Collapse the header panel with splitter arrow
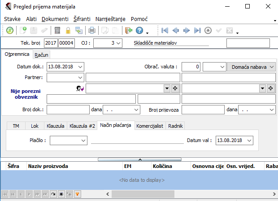This screenshot has height=201, width=278. pyautogui.click(x=140, y=159)
